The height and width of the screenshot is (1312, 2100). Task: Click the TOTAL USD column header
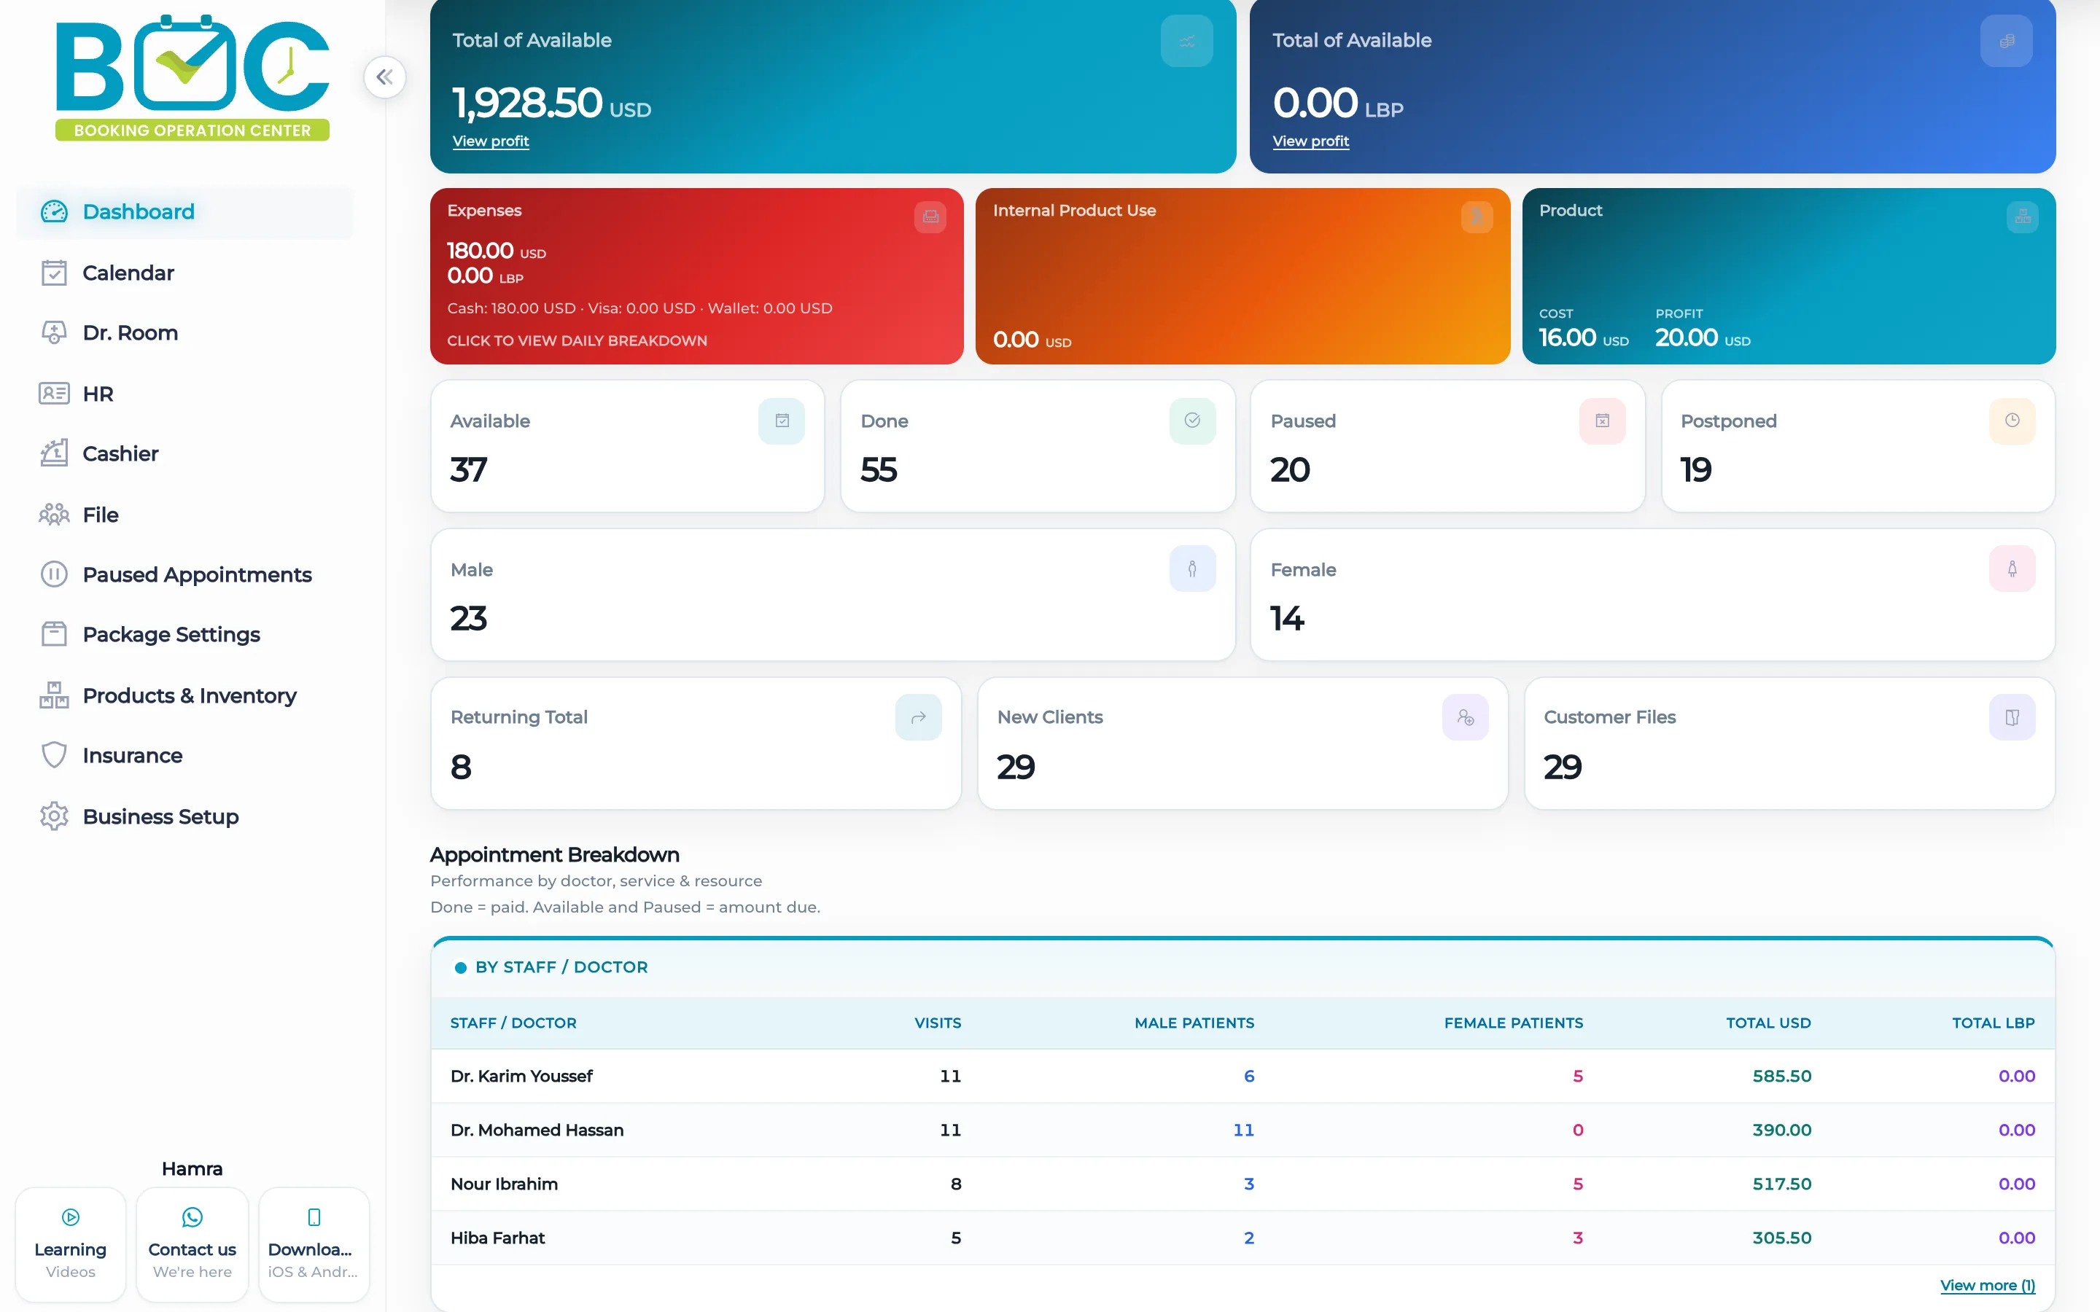click(1768, 1023)
